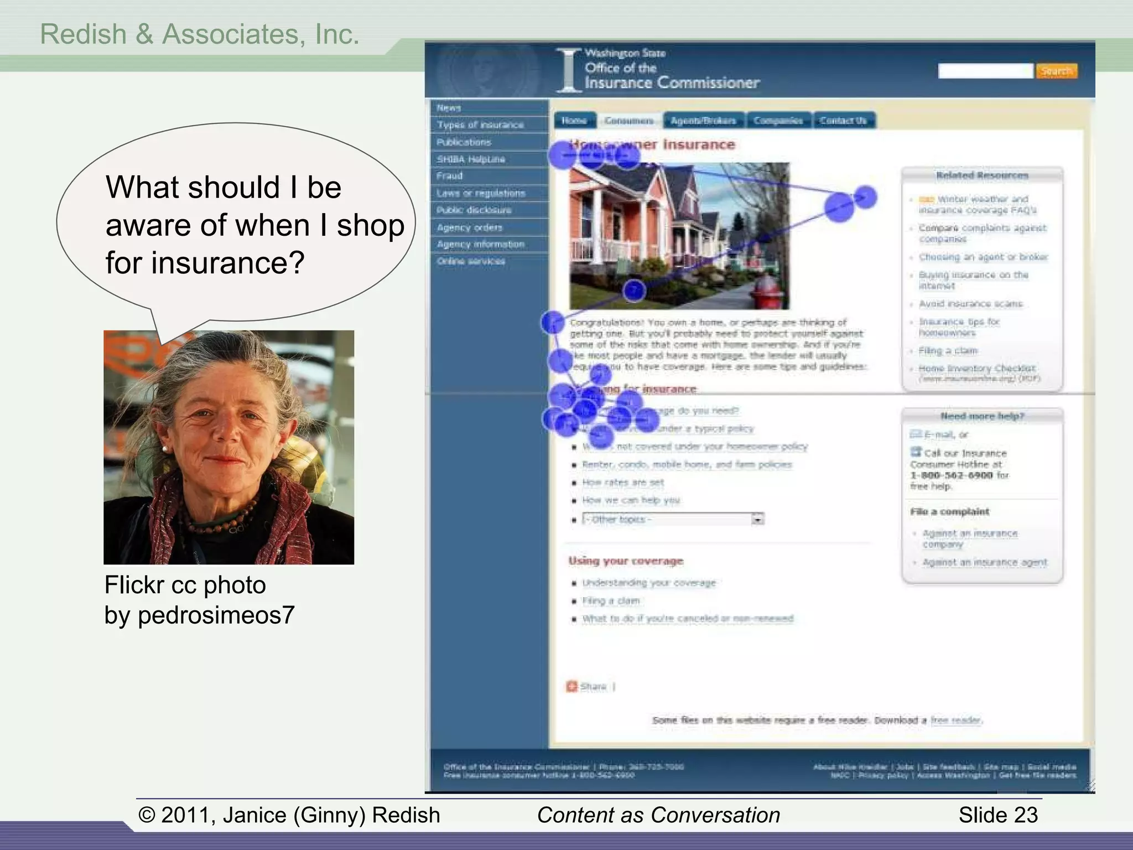Open Renter, condo, mobile home, farm policies
The height and width of the screenshot is (850, 1133).
pos(687,464)
